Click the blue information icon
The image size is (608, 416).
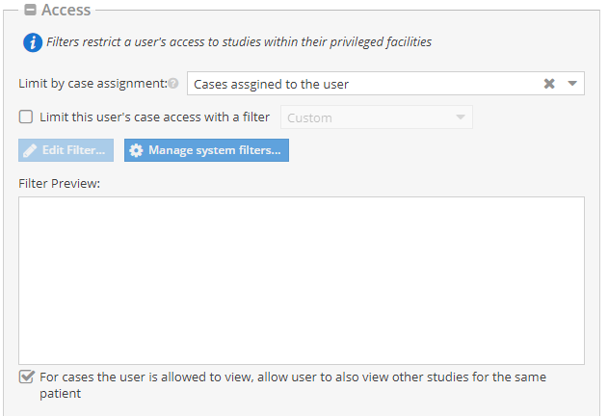click(33, 42)
